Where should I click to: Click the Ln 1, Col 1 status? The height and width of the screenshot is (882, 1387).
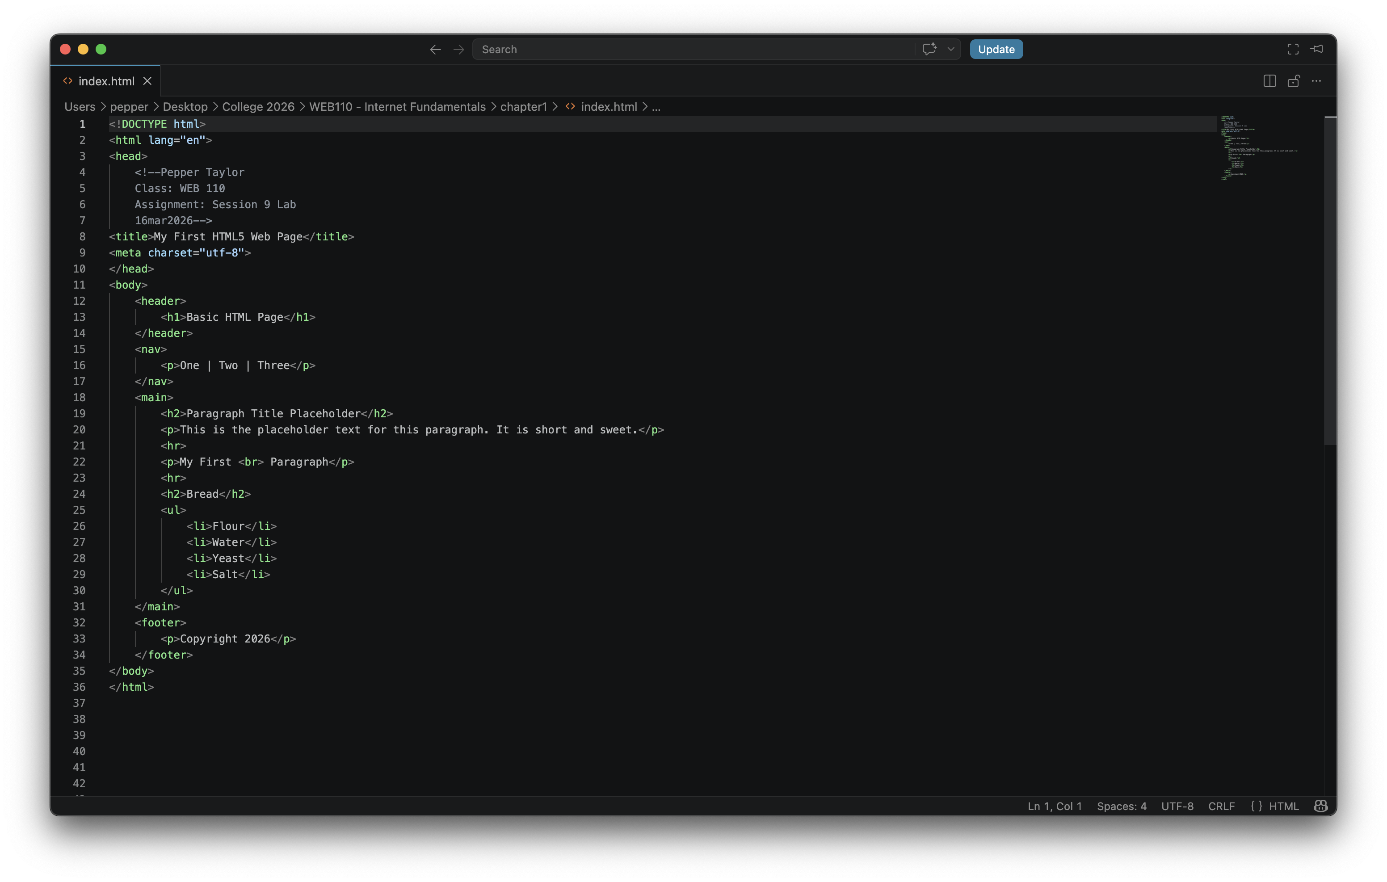(1055, 806)
